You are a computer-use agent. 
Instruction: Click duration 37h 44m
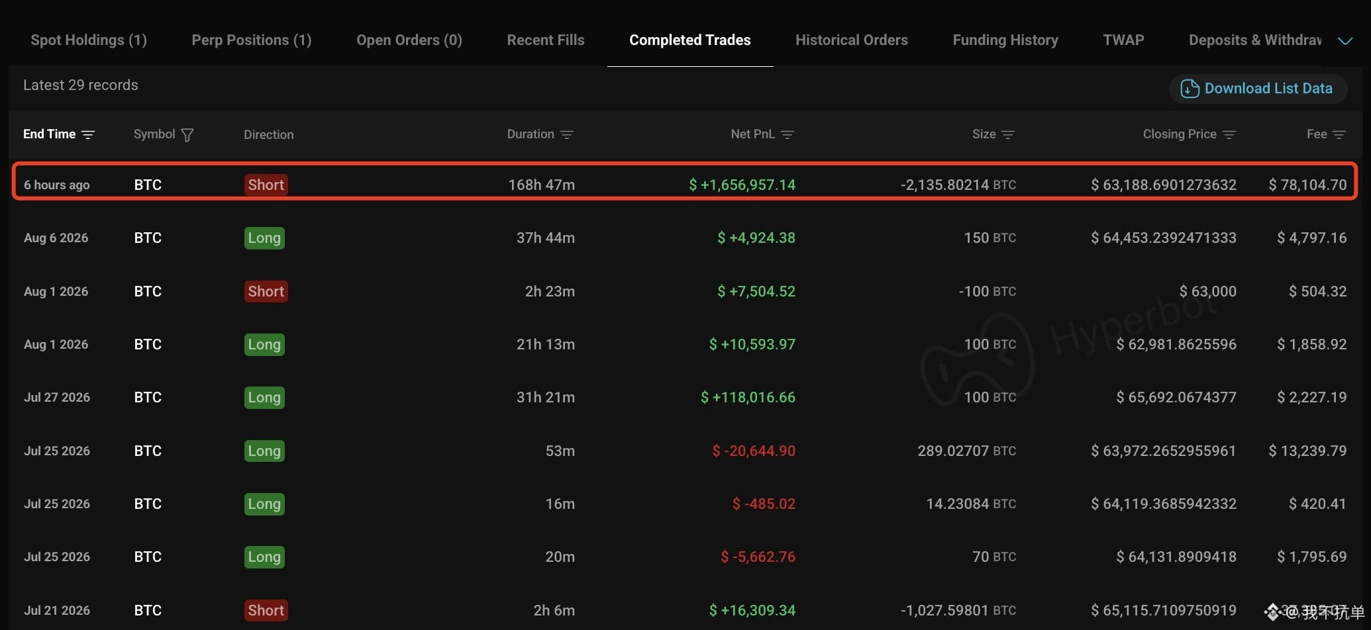tap(546, 238)
